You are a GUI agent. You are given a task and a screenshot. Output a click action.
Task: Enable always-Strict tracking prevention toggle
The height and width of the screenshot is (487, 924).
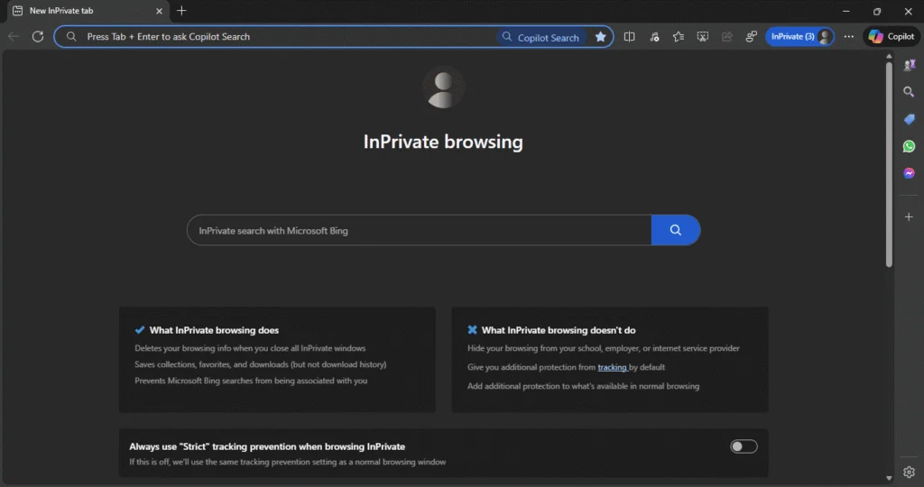(744, 446)
